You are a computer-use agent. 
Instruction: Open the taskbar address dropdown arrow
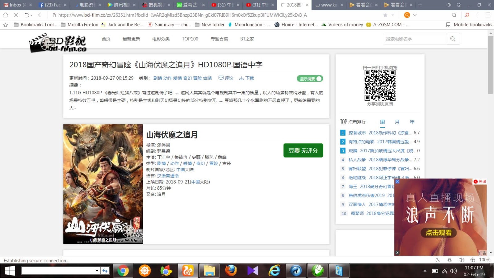tap(97, 271)
